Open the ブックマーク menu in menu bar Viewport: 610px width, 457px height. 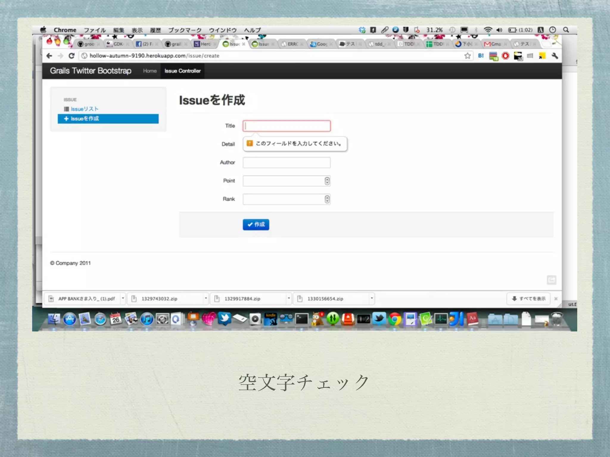click(185, 30)
